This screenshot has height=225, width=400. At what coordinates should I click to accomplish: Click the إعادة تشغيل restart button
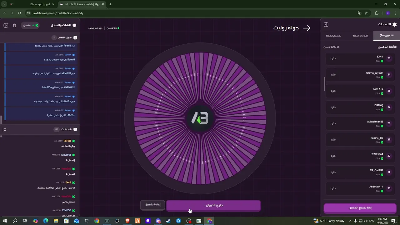tap(152, 205)
